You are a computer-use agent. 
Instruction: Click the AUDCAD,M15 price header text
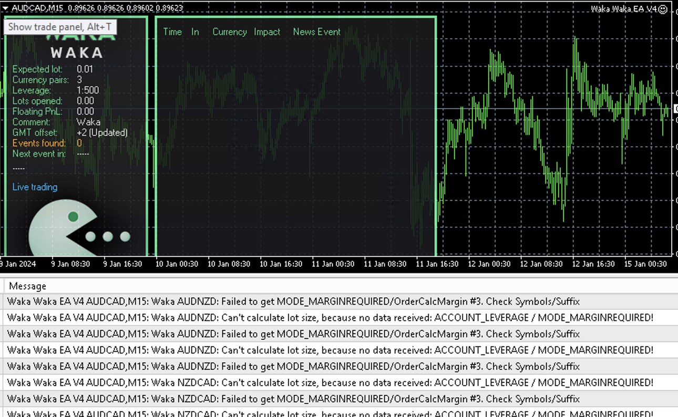point(97,8)
